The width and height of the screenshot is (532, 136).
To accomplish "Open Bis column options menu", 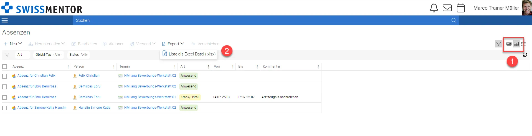I will pyautogui.click(x=257, y=67).
